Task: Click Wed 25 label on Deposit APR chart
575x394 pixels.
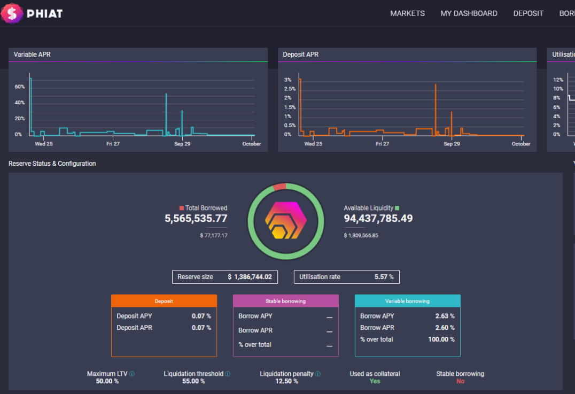Action: tap(313, 144)
